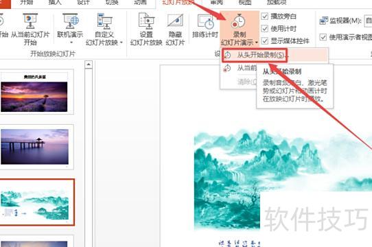Expand the 录制幻灯片演示 dropdown arrow
372x247 pixels.
(257, 43)
